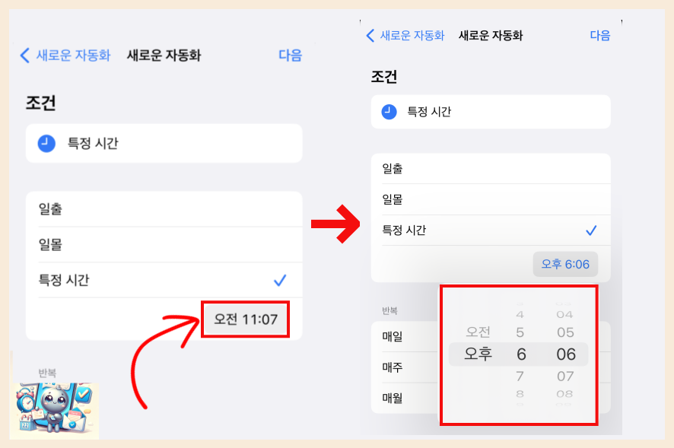The width and height of the screenshot is (674, 448).
Task: Tap 다음 in right screen header
Action: click(x=600, y=35)
